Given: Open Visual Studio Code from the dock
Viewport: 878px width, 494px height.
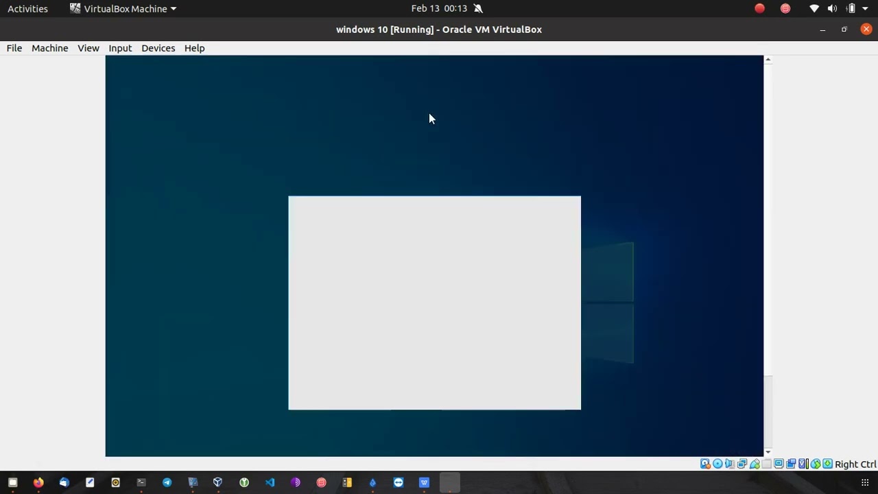Looking at the screenshot, I should click(x=270, y=482).
